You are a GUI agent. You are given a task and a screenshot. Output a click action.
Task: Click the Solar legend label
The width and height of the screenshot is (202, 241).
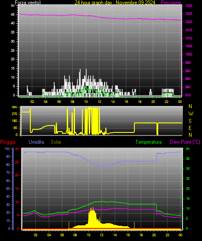56,142
